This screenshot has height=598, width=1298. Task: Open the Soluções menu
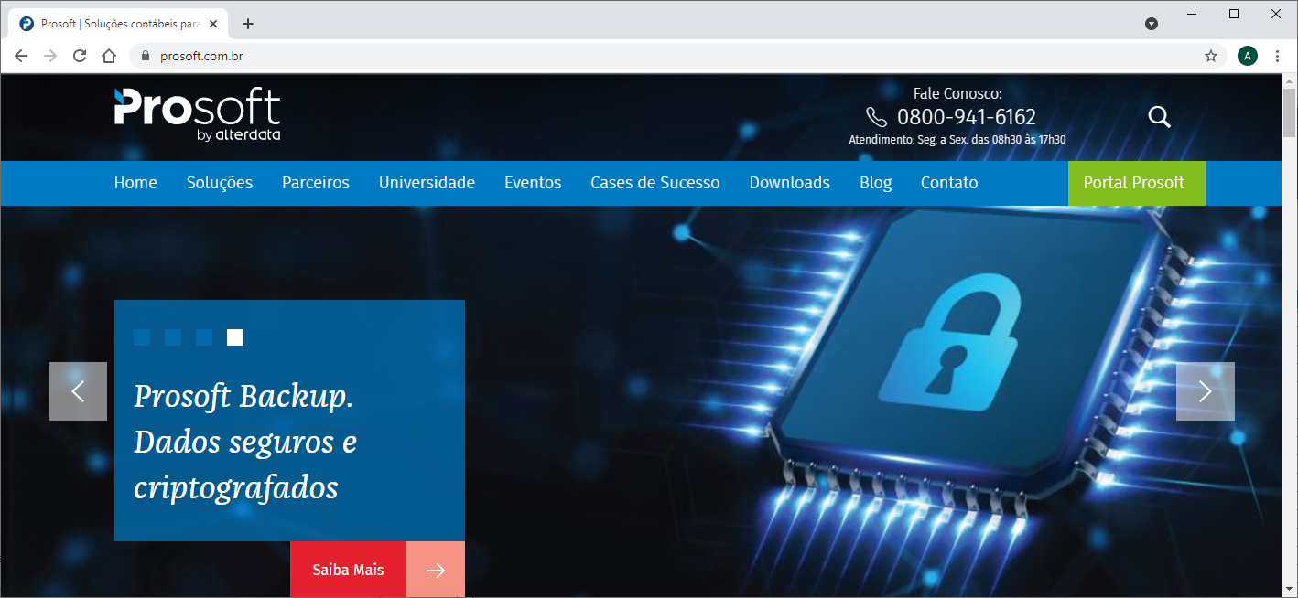(220, 183)
